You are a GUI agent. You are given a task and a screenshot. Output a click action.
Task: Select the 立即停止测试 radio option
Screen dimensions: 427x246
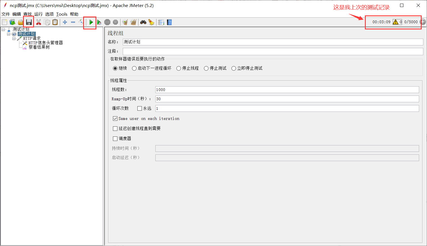coord(234,68)
